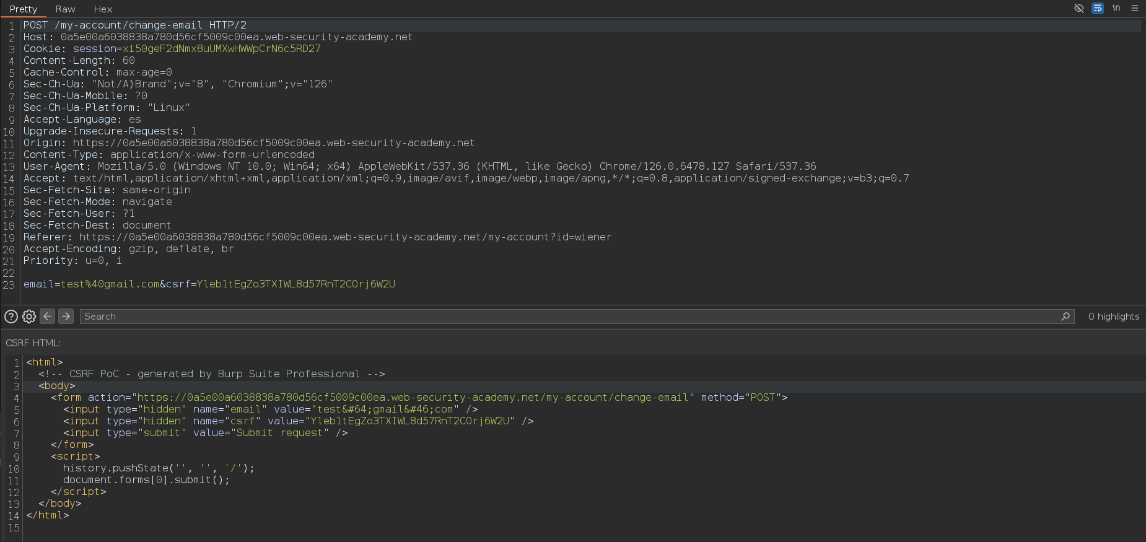Click the Sec-Ch-Ua header line
This screenshot has height=542, width=1146.
coord(178,84)
